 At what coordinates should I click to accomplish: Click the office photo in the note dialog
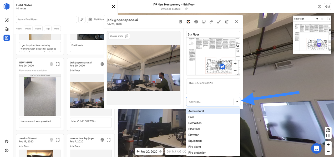(144, 68)
